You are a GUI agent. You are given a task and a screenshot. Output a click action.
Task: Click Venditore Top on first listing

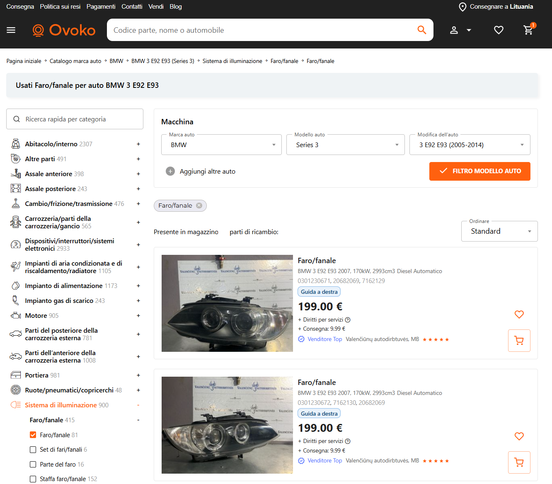coord(325,339)
